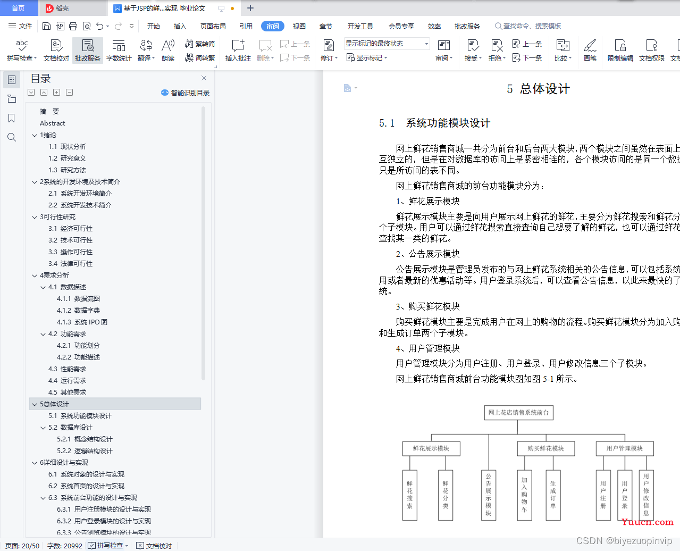Open 文档校对 in the ribbon
This screenshot has width=680, height=551.
[56, 51]
